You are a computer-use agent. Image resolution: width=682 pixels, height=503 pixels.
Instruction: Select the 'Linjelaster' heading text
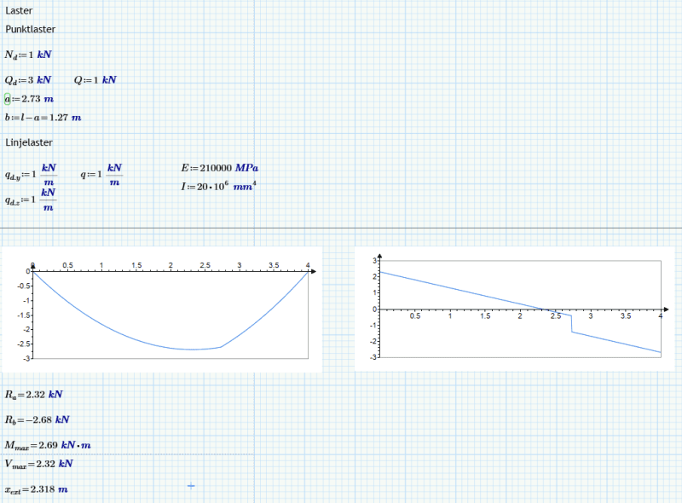point(29,142)
